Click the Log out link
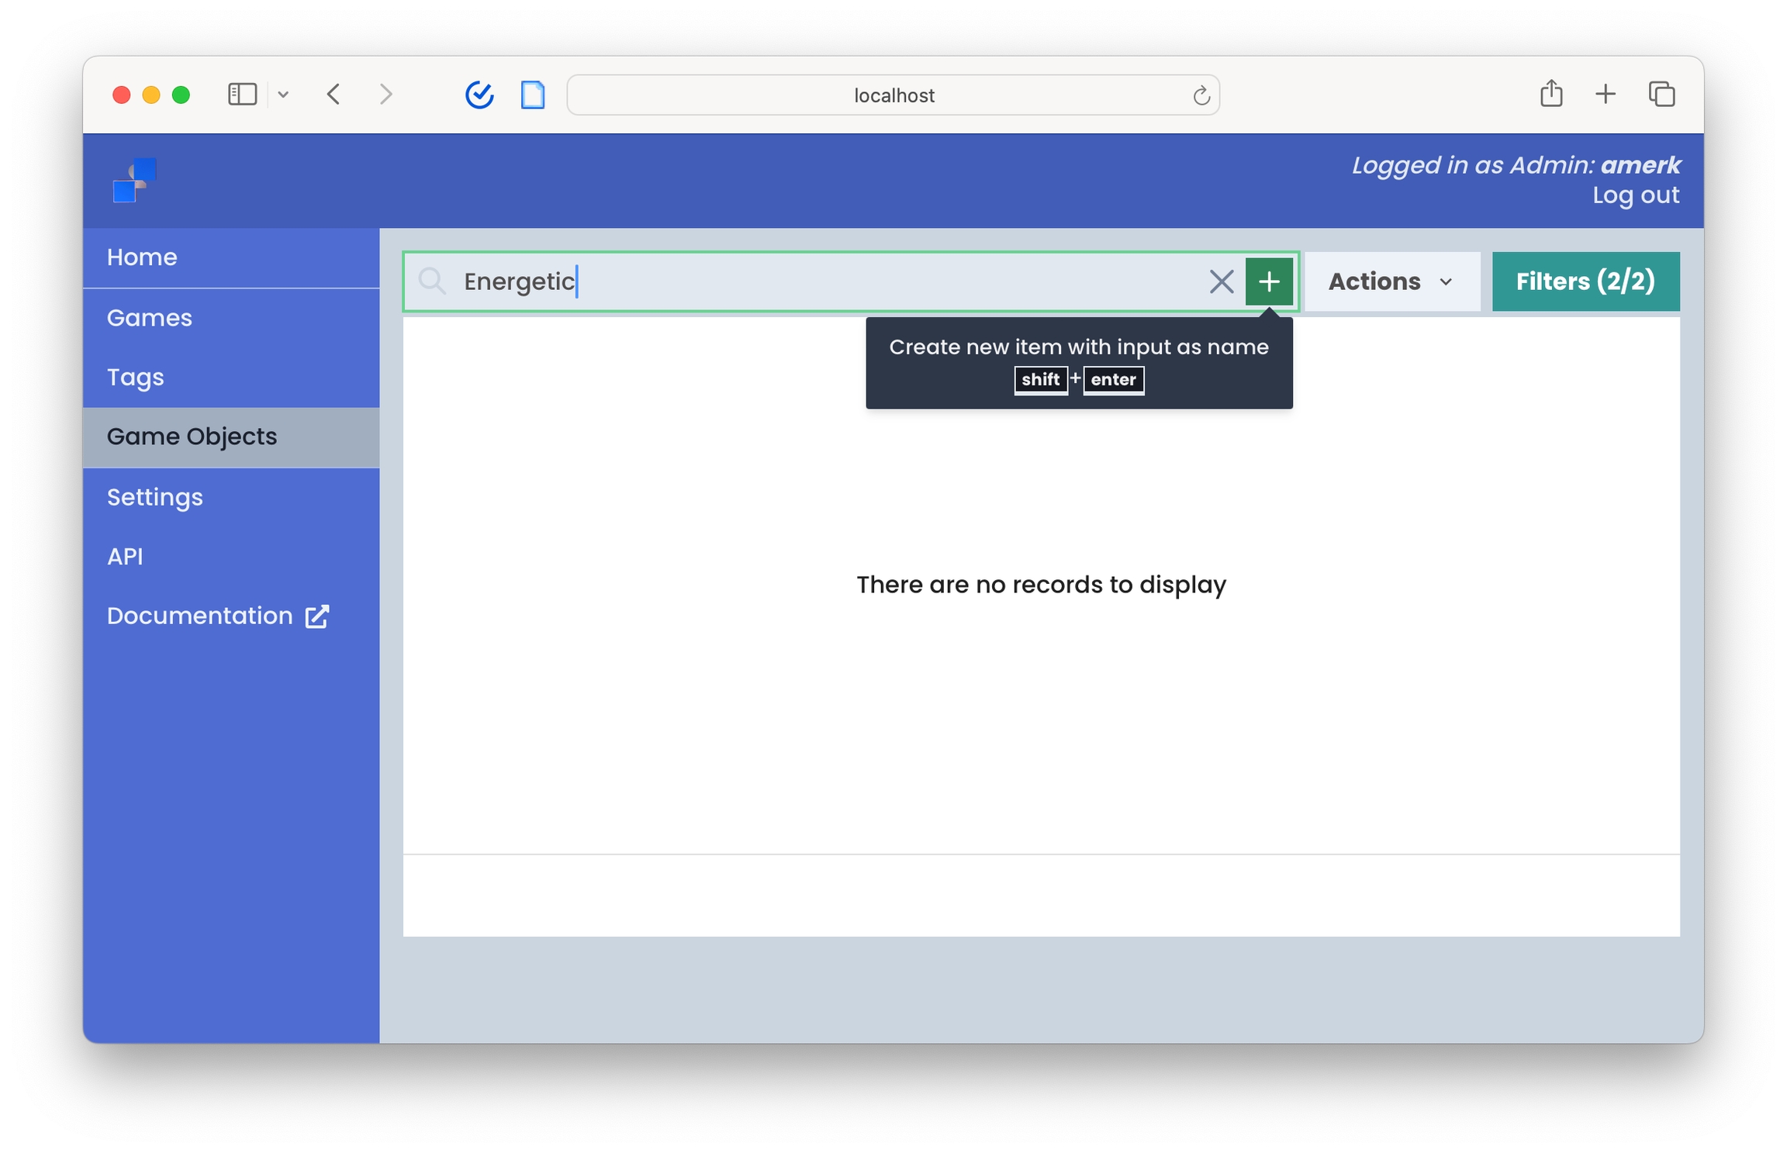This screenshot has height=1153, width=1787. tap(1636, 195)
